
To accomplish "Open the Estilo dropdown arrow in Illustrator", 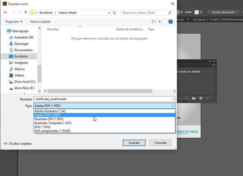I will click(x=201, y=12).
